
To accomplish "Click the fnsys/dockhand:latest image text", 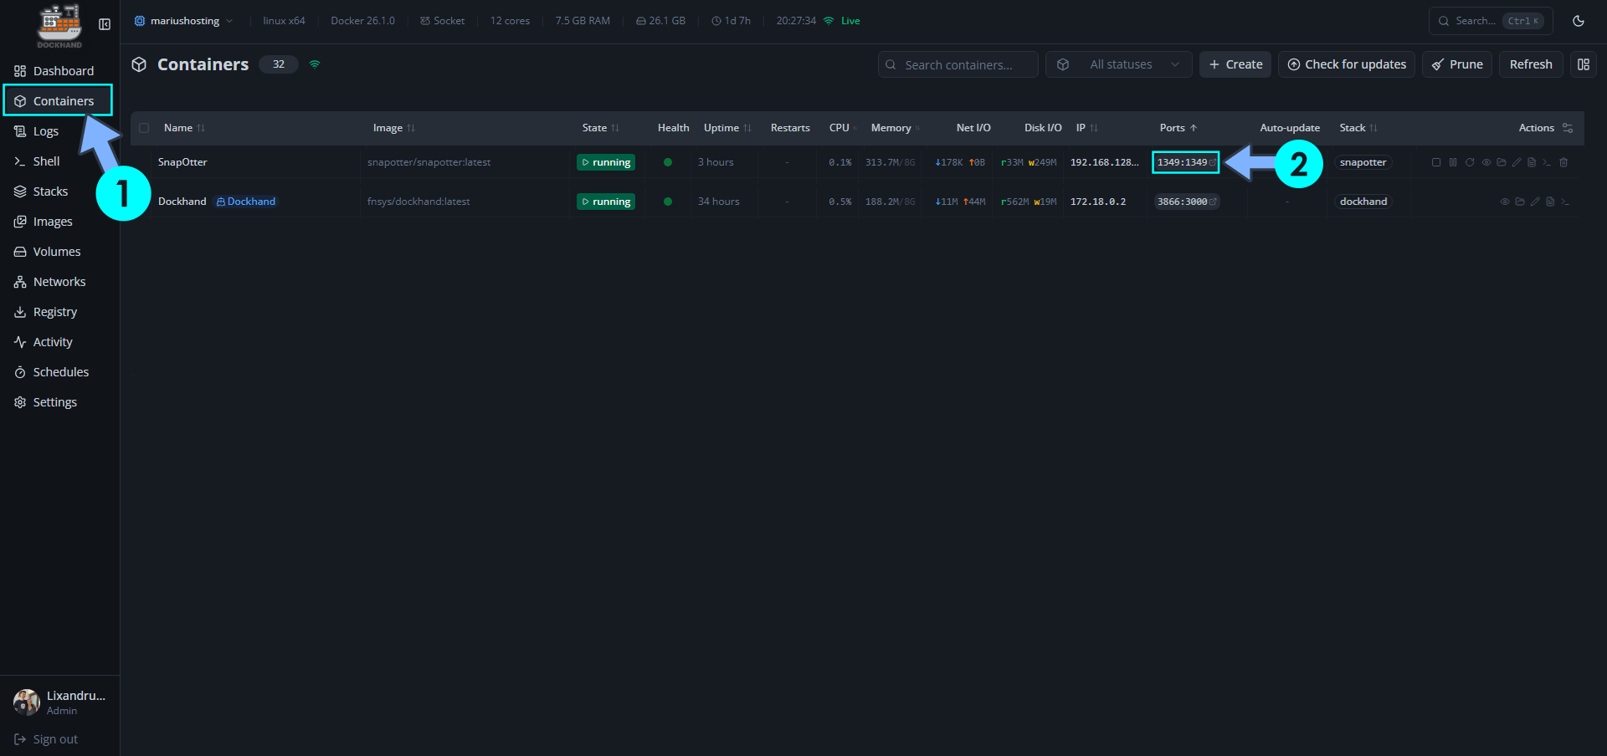I will [418, 202].
